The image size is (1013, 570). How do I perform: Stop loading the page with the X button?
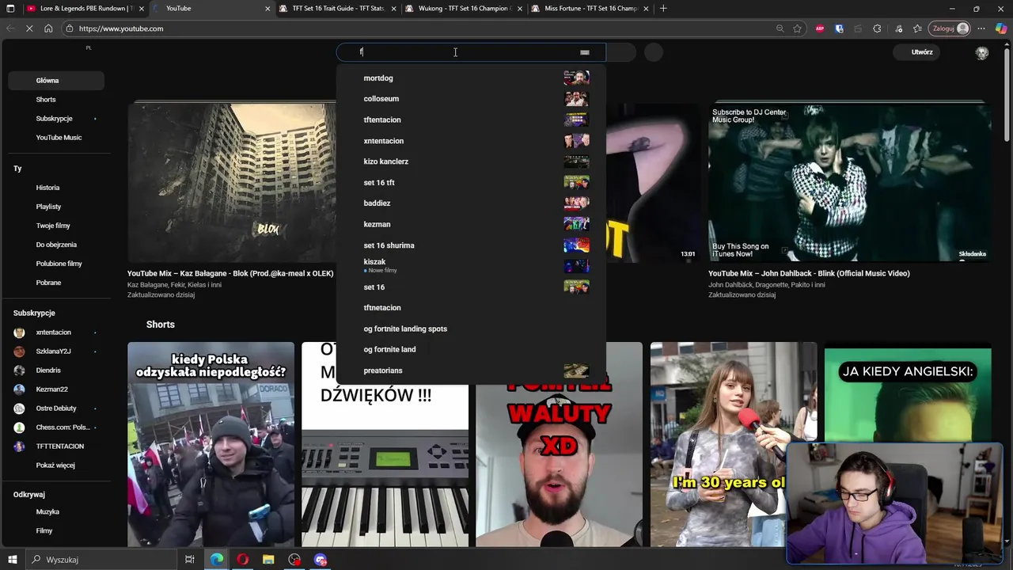(x=29, y=28)
